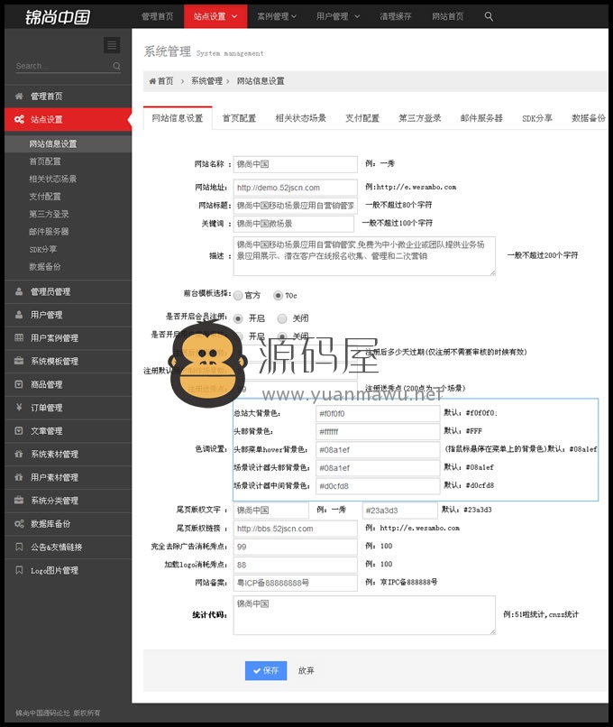Click the 放弃 link next to save

(x=306, y=671)
